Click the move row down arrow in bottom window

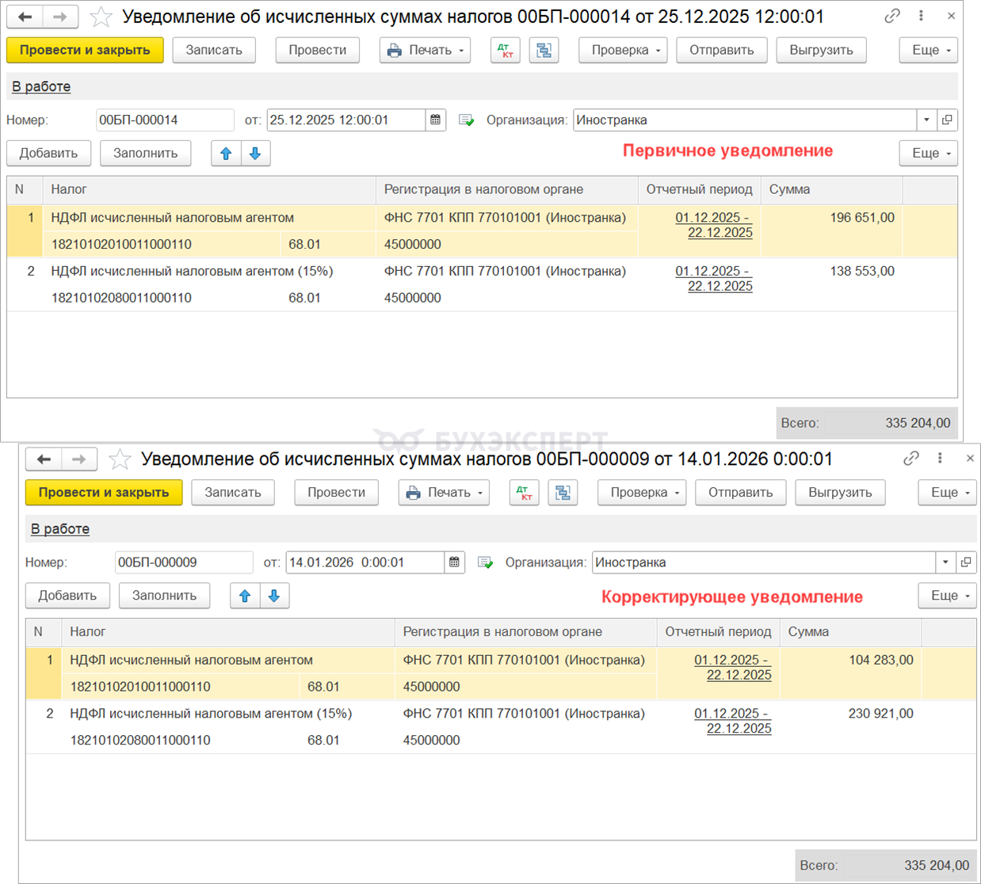(x=274, y=596)
